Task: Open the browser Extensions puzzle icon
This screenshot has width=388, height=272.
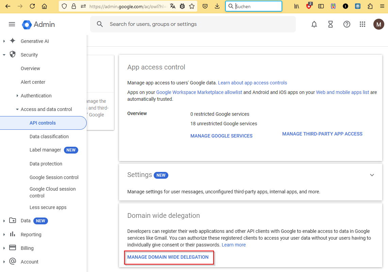Action: [370, 6]
